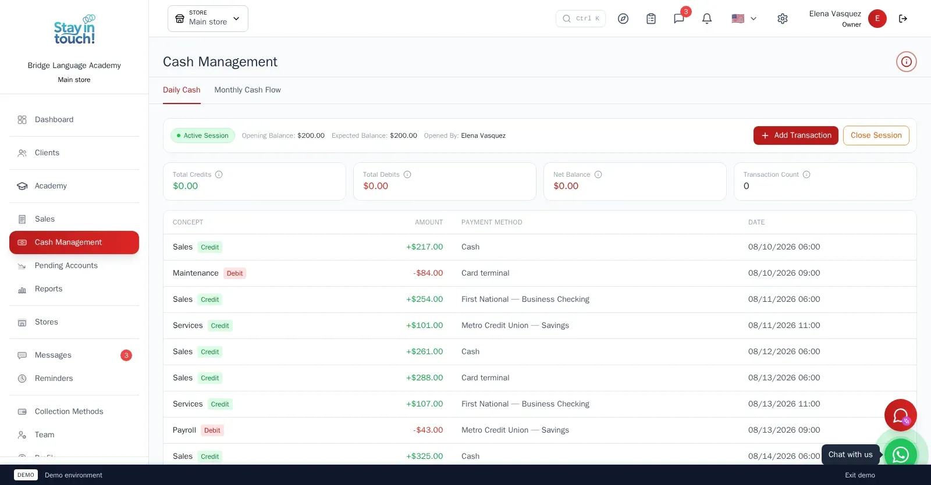The image size is (931, 485).
Task: Click Exit demo link
Action: pyautogui.click(x=860, y=475)
